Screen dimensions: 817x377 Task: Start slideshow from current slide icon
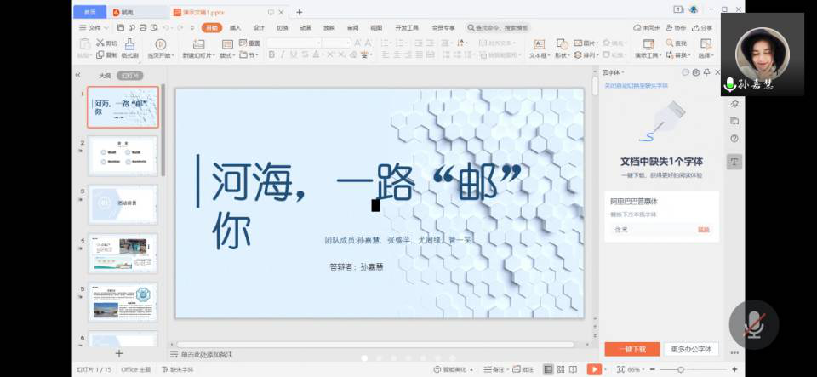point(160,43)
